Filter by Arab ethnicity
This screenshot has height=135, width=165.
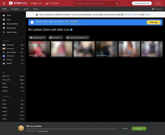pyautogui.click(x=13, y=100)
